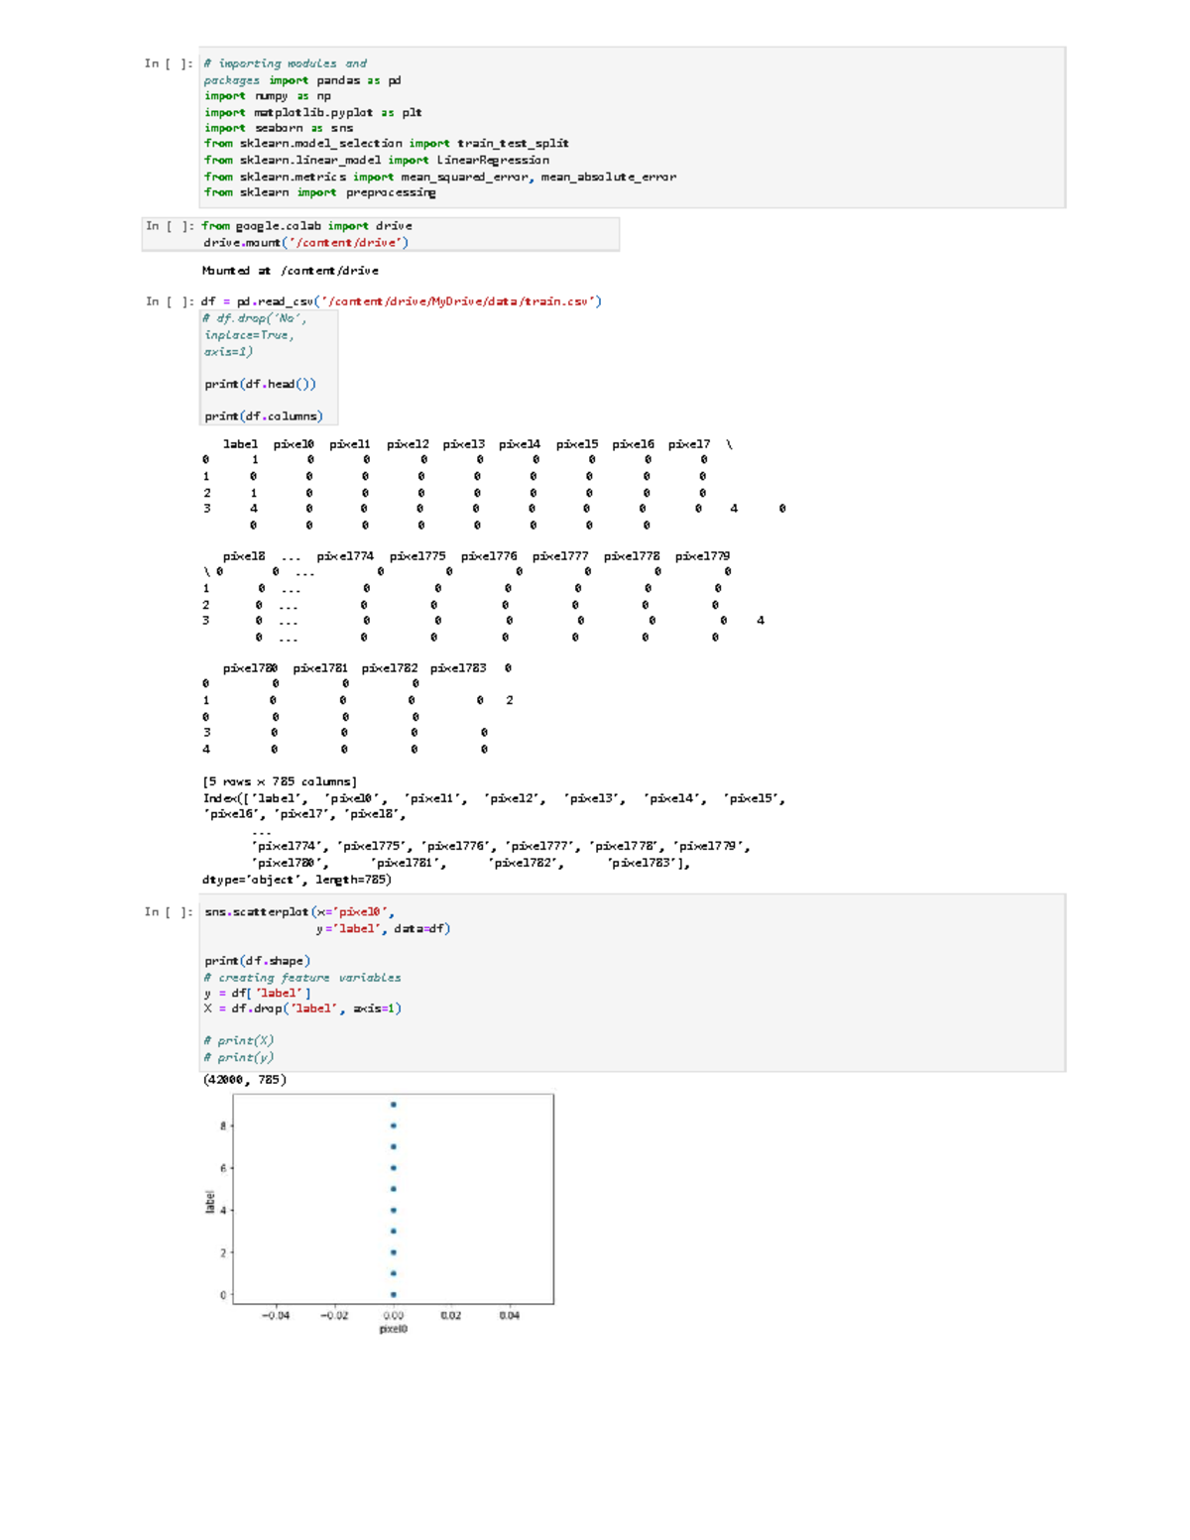
Task: Click the train_test_split import line
Action: [x=387, y=144]
